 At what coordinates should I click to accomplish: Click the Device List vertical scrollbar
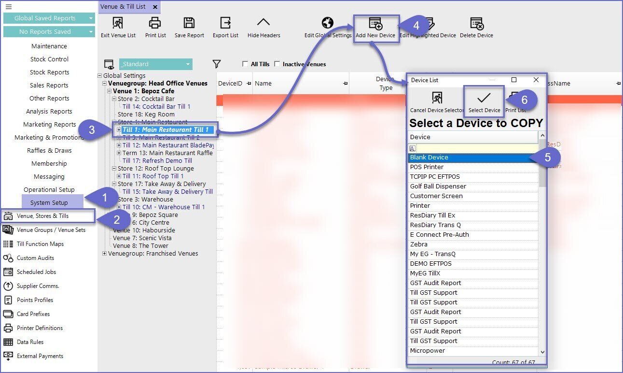(x=542, y=242)
